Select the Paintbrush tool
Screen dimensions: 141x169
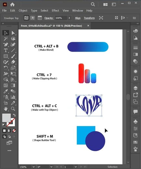point(13,56)
